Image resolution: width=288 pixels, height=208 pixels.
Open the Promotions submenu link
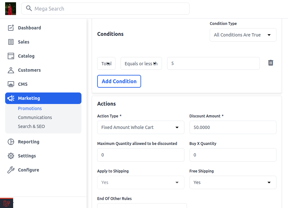pyautogui.click(x=30, y=108)
